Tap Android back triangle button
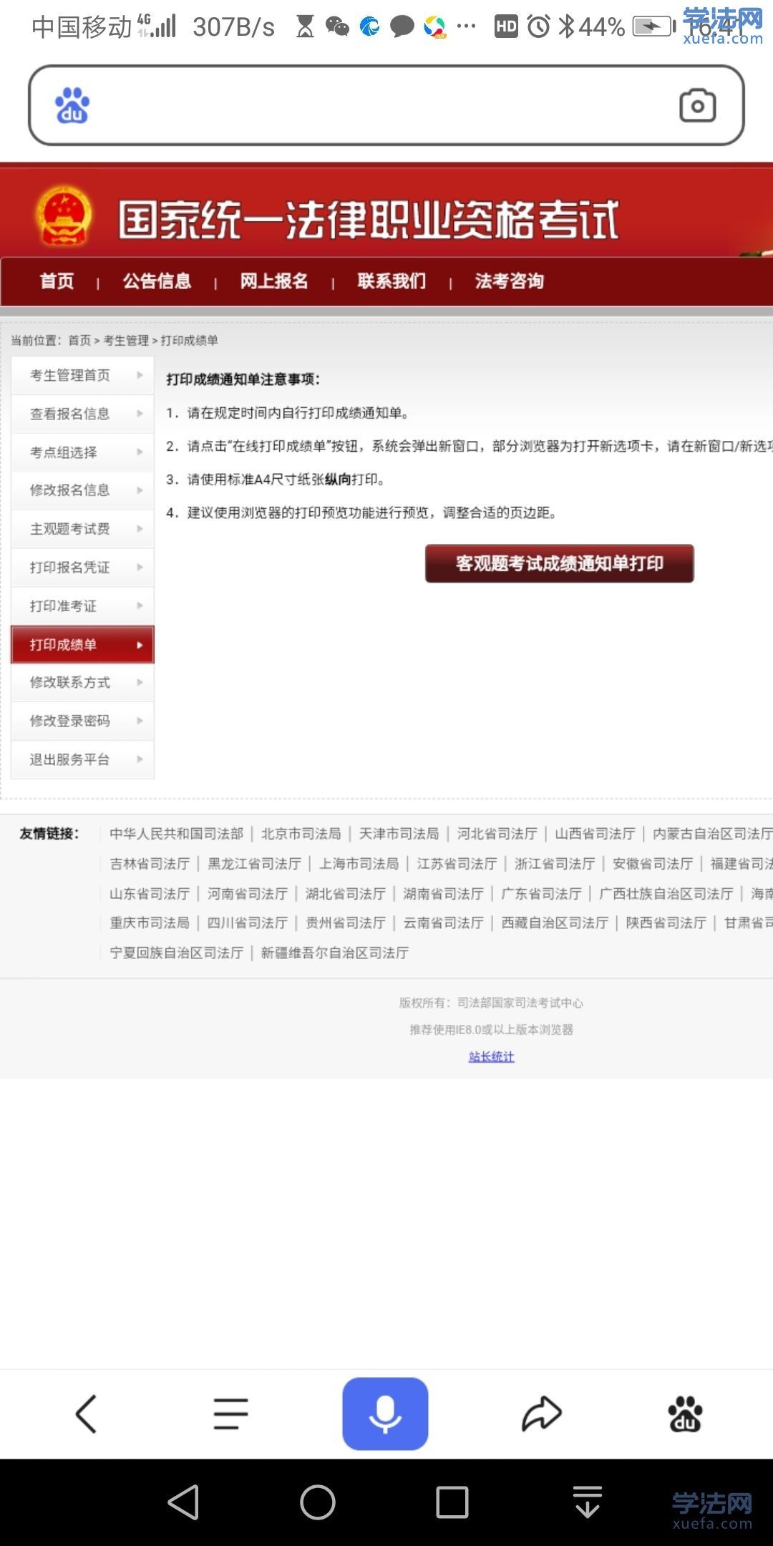 click(x=183, y=1502)
